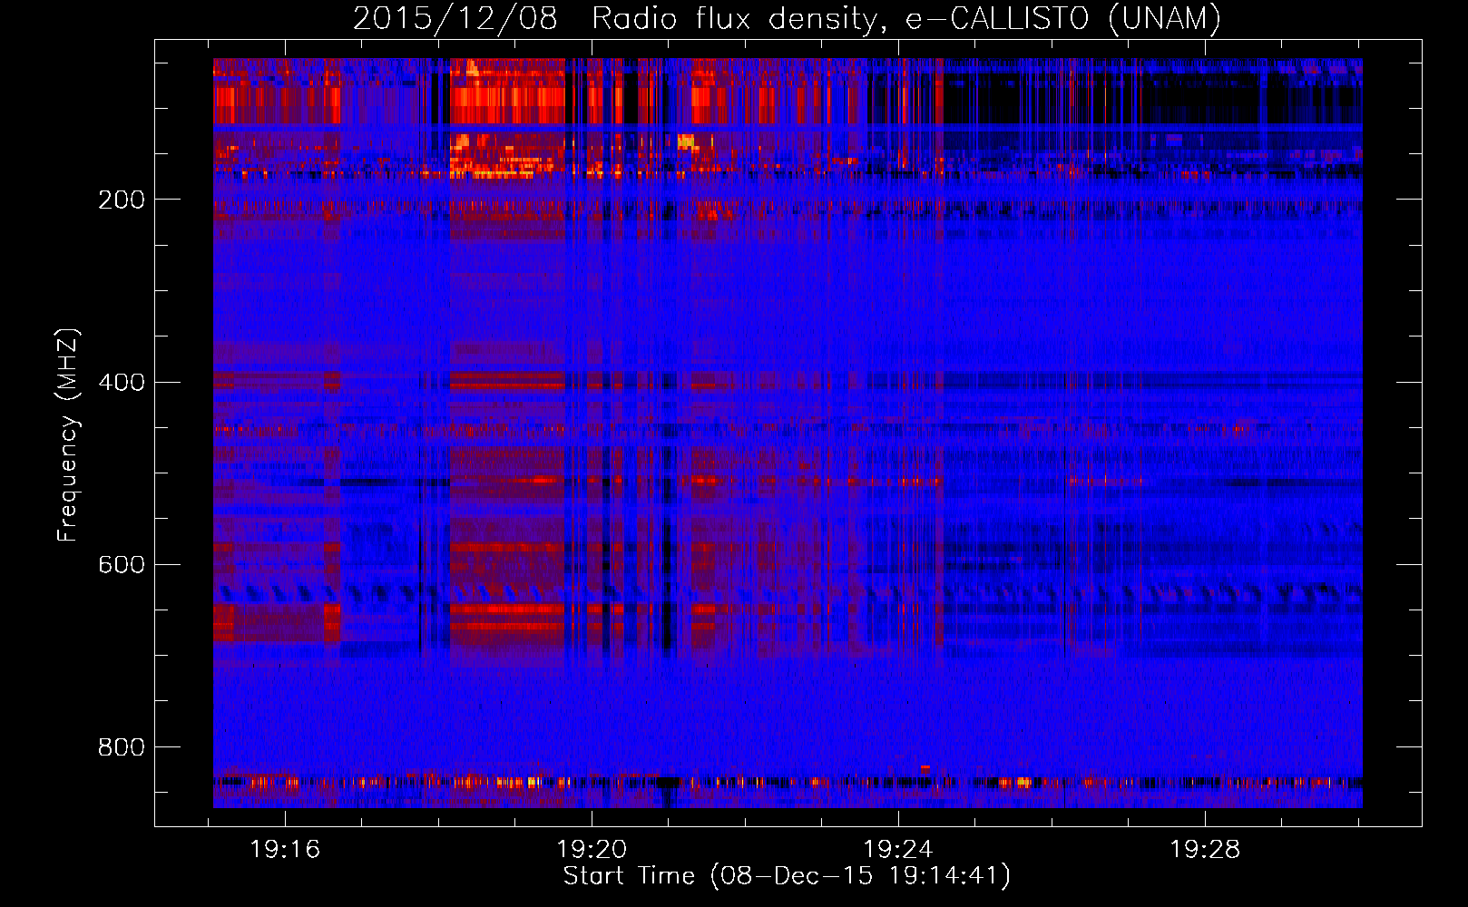Click the 19:28 time tick label

coord(1205,850)
